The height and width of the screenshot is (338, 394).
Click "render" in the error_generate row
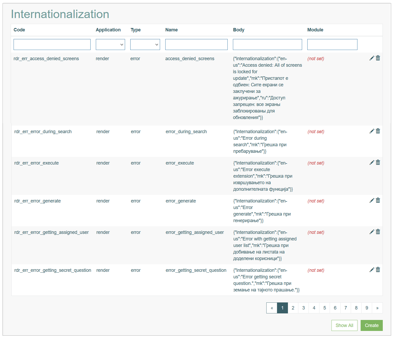103,201
